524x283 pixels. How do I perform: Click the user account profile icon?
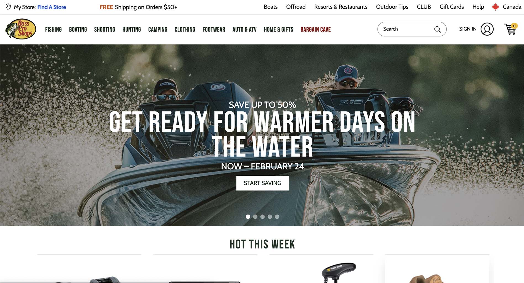click(x=487, y=29)
